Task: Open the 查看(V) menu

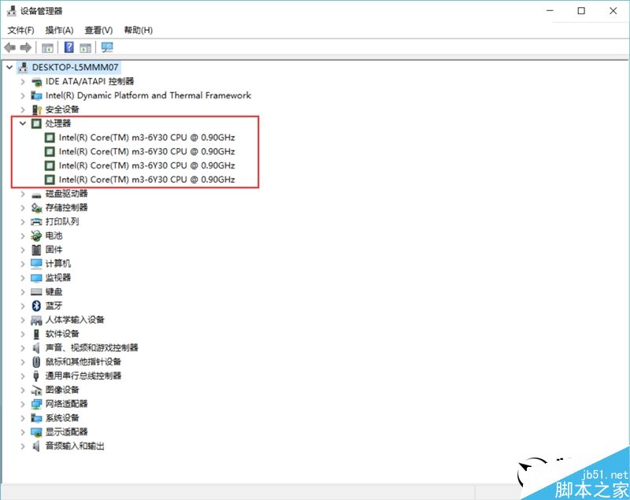Action: pos(98,30)
